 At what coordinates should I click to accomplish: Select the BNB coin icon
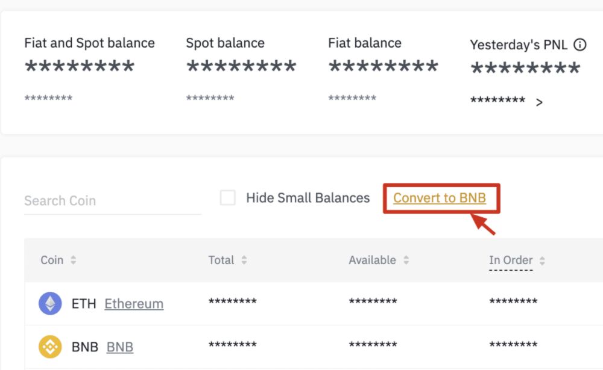pyautogui.click(x=50, y=347)
